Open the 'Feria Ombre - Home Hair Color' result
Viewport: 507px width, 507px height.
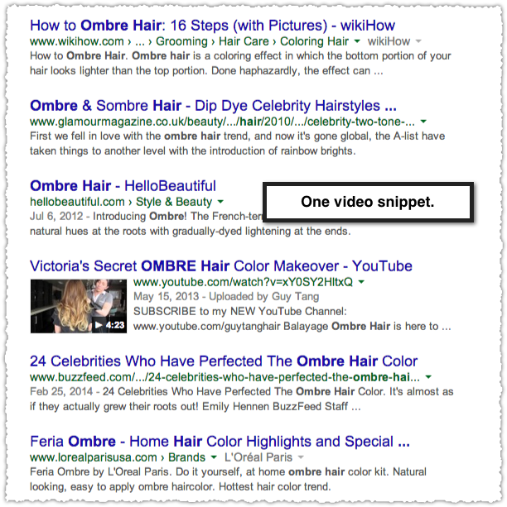(220, 442)
